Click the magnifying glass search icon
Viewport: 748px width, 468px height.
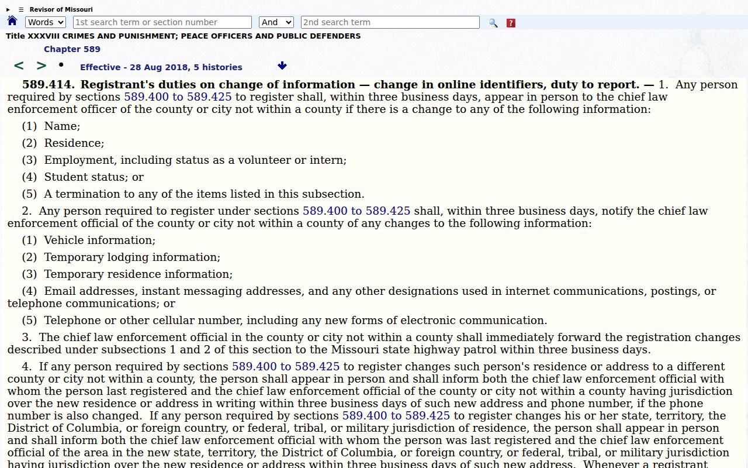493,23
